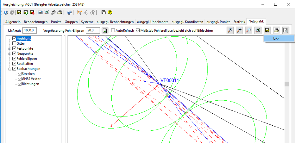Click the green refresh ellipses button
295x143 pixels.
coord(105,31)
